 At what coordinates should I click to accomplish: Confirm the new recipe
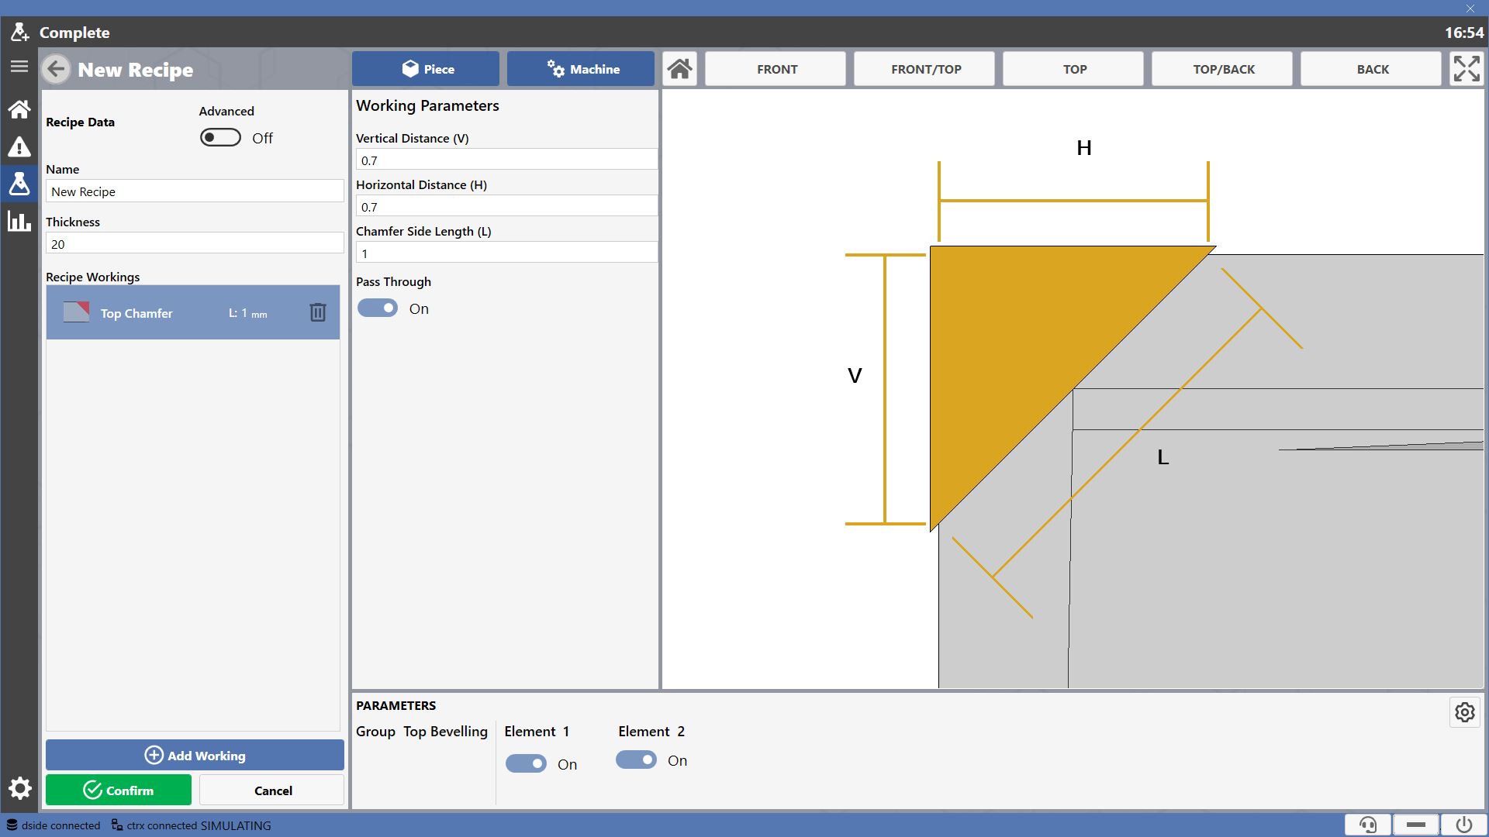click(x=119, y=790)
